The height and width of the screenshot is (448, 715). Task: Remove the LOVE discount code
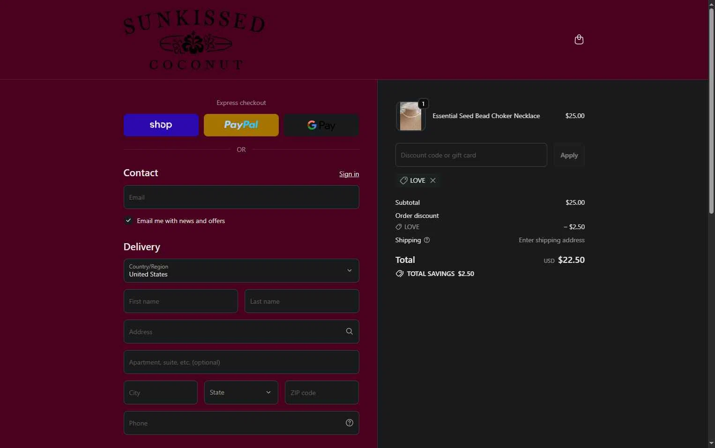[433, 180]
